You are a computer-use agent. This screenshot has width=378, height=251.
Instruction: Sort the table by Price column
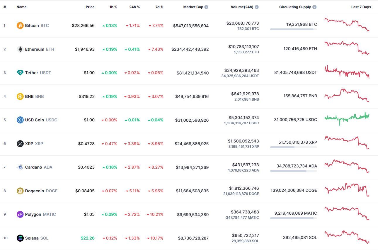(90, 7)
